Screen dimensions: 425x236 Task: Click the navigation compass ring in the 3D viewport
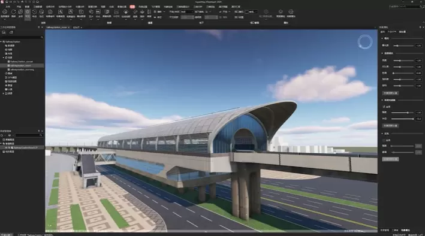(365, 42)
